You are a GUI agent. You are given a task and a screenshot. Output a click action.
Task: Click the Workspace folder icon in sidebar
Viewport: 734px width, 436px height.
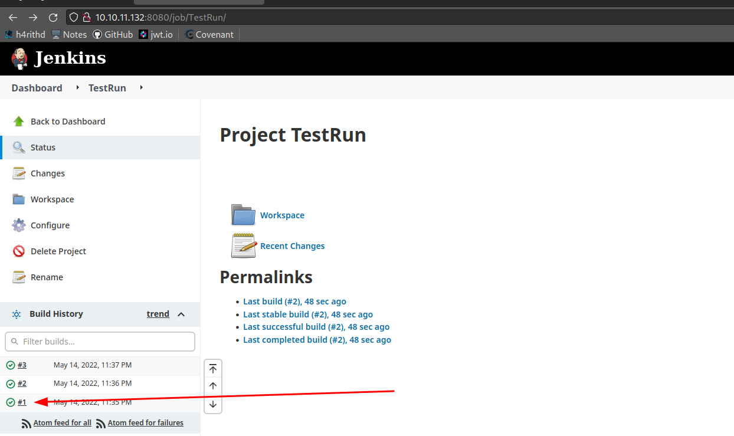19,199
